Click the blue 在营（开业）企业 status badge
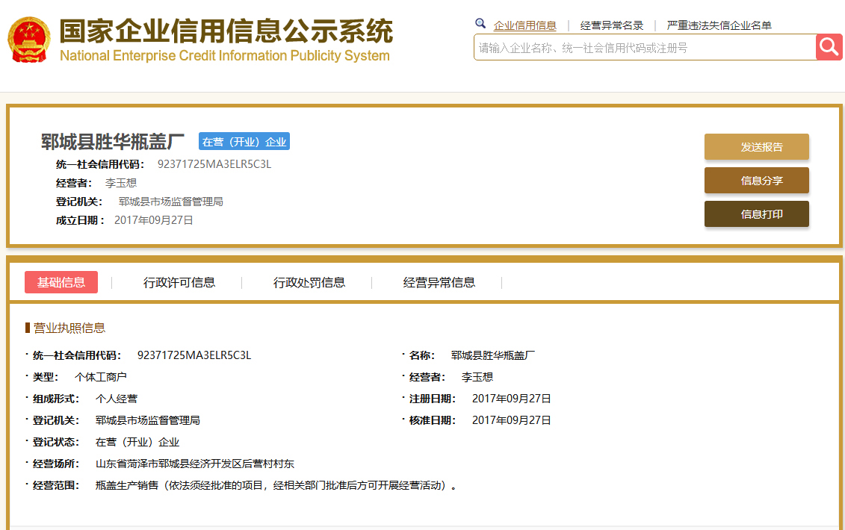This screenshot has width=845, height=530. click(244, 142)
